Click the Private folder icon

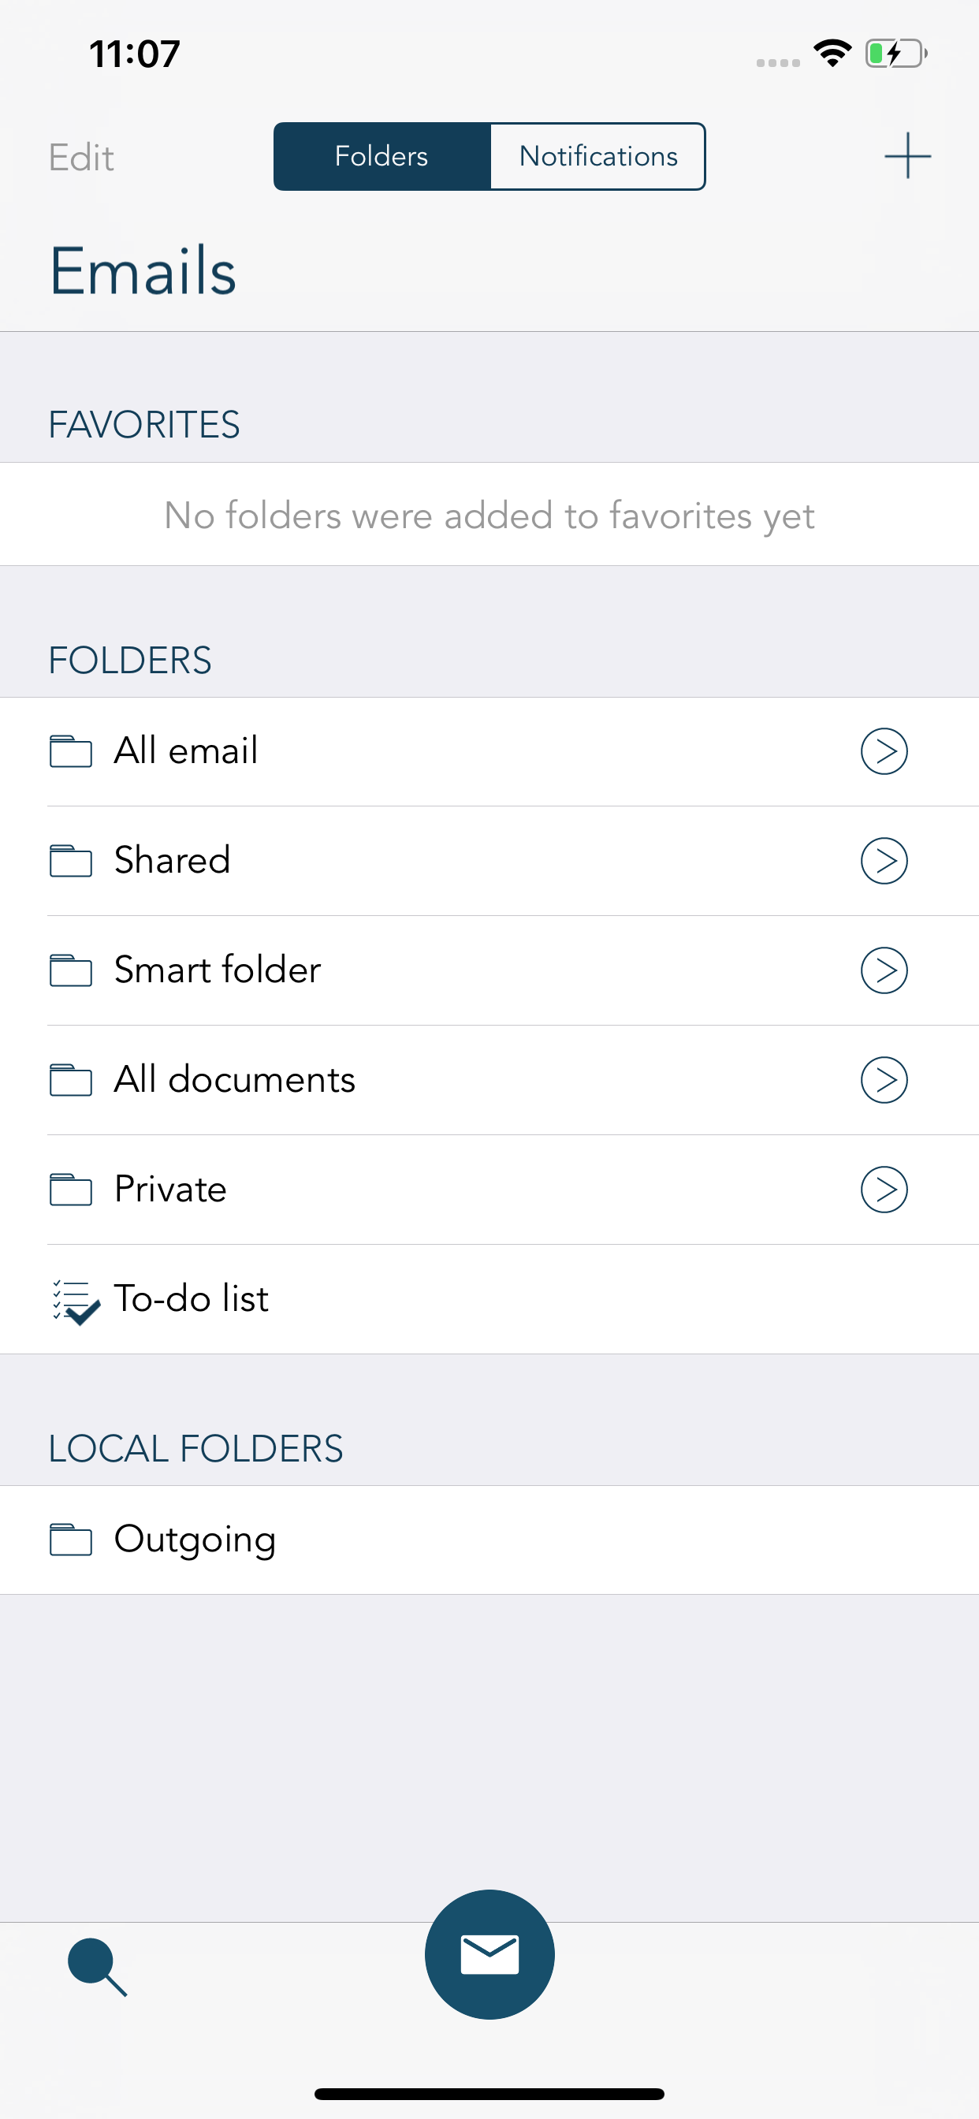pos(71,1190)
